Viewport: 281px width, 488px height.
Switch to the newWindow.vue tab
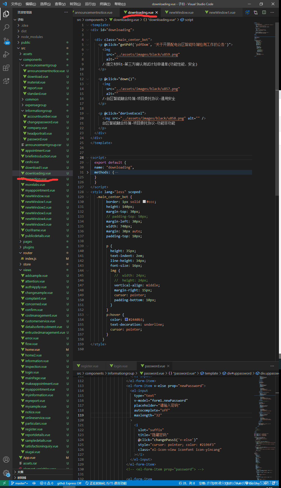coord(181,12)
